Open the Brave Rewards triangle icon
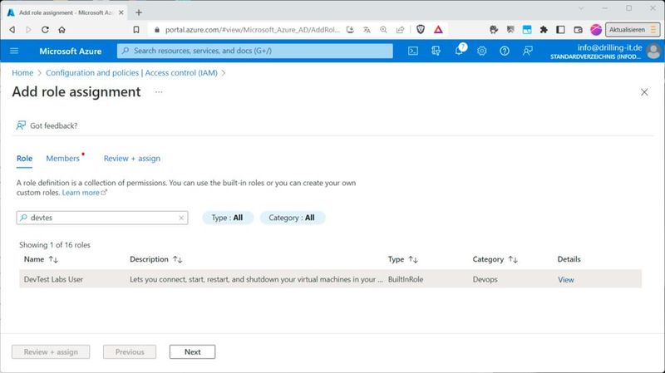The width and height of the screenshot is (665, 373). pos(438,29)
